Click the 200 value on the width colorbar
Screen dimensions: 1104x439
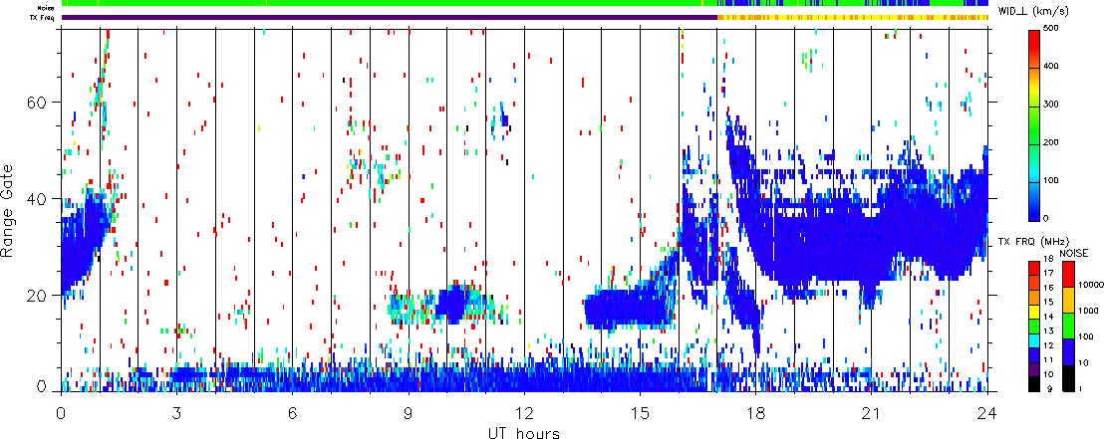pyautogui.click(x=1052, y=142)
